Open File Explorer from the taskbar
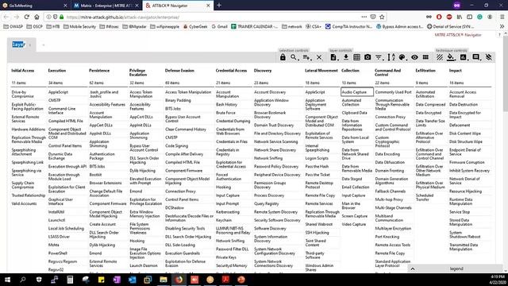The image size is (508, 286). click(164, 280)
